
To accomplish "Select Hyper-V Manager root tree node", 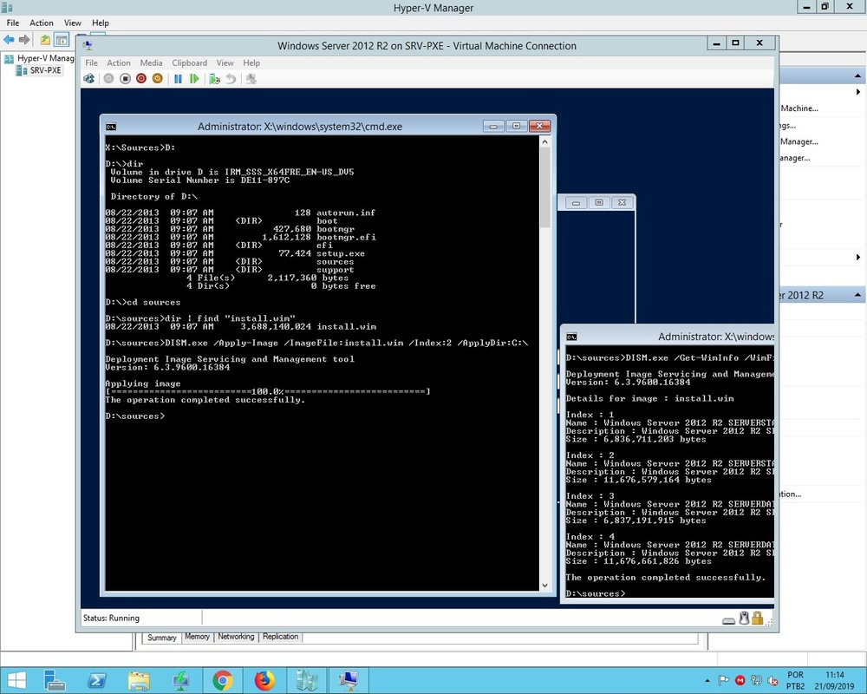I will [39, 58].
